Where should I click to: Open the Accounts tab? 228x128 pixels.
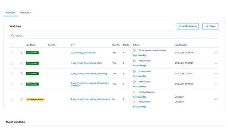pyautogui.click(x=25, y=12)
